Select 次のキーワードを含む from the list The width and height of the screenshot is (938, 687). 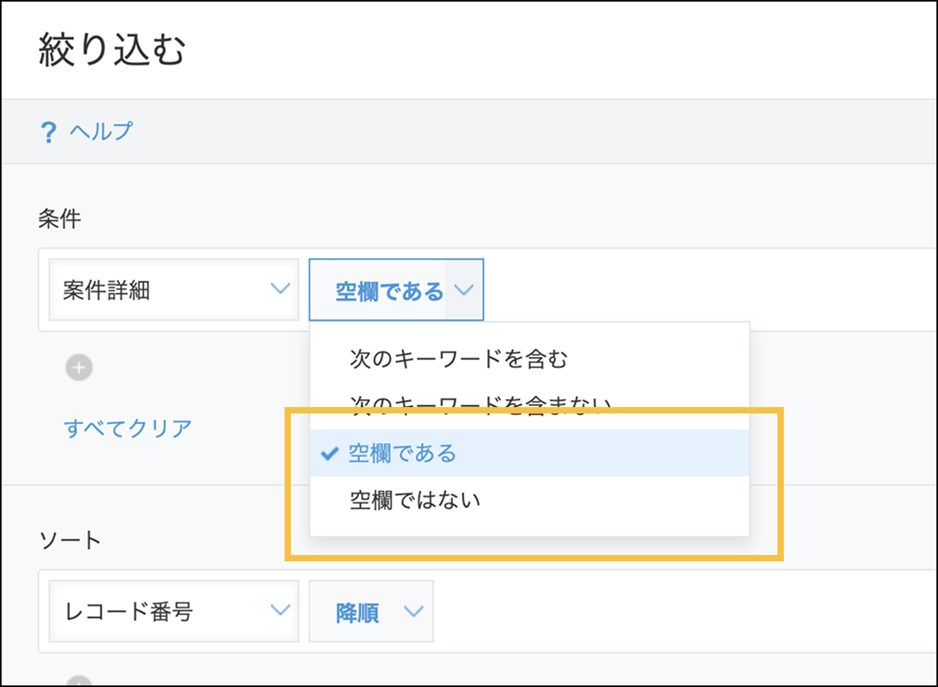(459, 359)
